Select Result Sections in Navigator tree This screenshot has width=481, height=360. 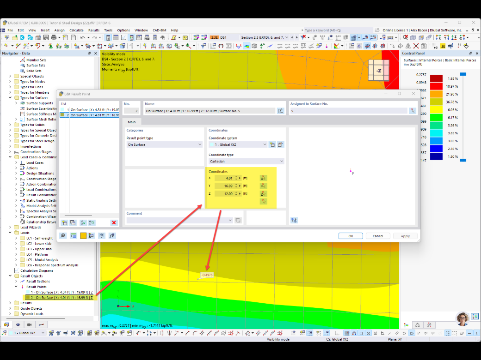38,282
